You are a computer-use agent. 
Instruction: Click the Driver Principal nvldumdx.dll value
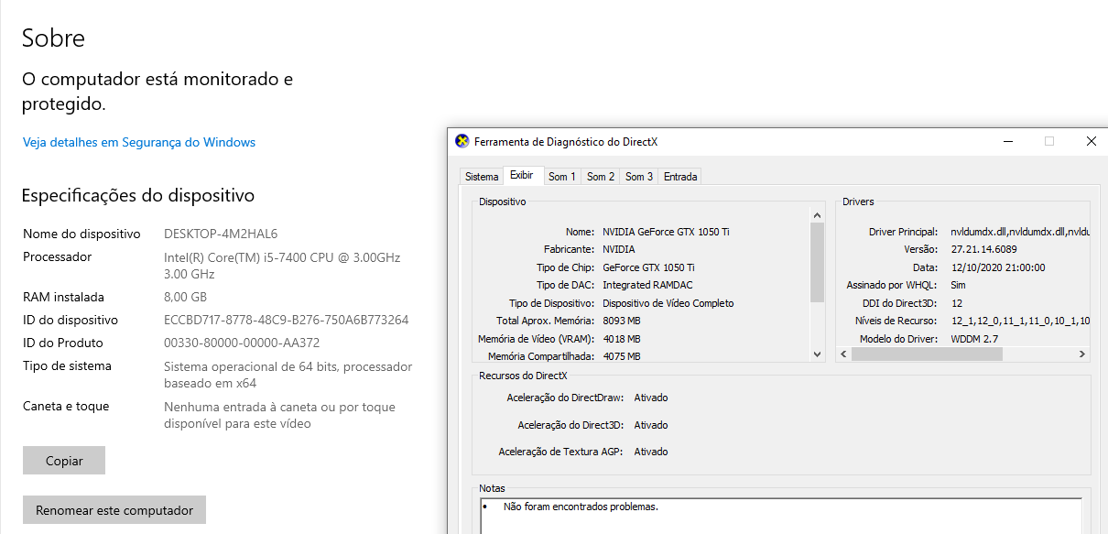[x=1020, y=232]
